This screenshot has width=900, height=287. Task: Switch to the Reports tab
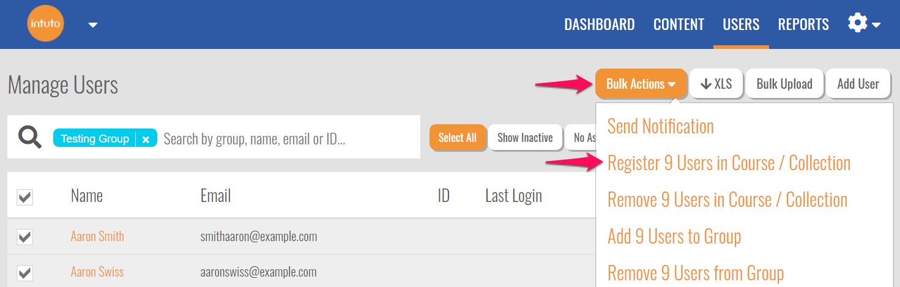click(x=803, y=24)
